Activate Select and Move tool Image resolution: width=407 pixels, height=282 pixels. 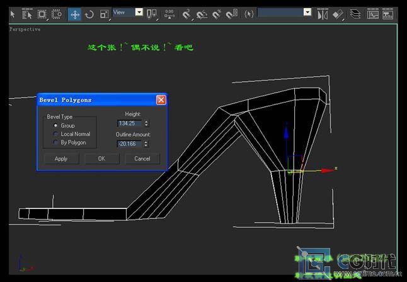click(x=75, y=14)
